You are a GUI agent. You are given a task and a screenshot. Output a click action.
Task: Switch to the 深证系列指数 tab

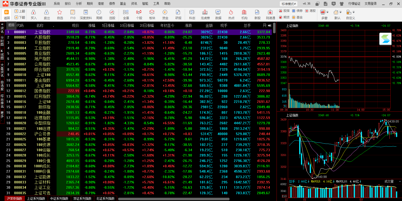pos(82,198)
